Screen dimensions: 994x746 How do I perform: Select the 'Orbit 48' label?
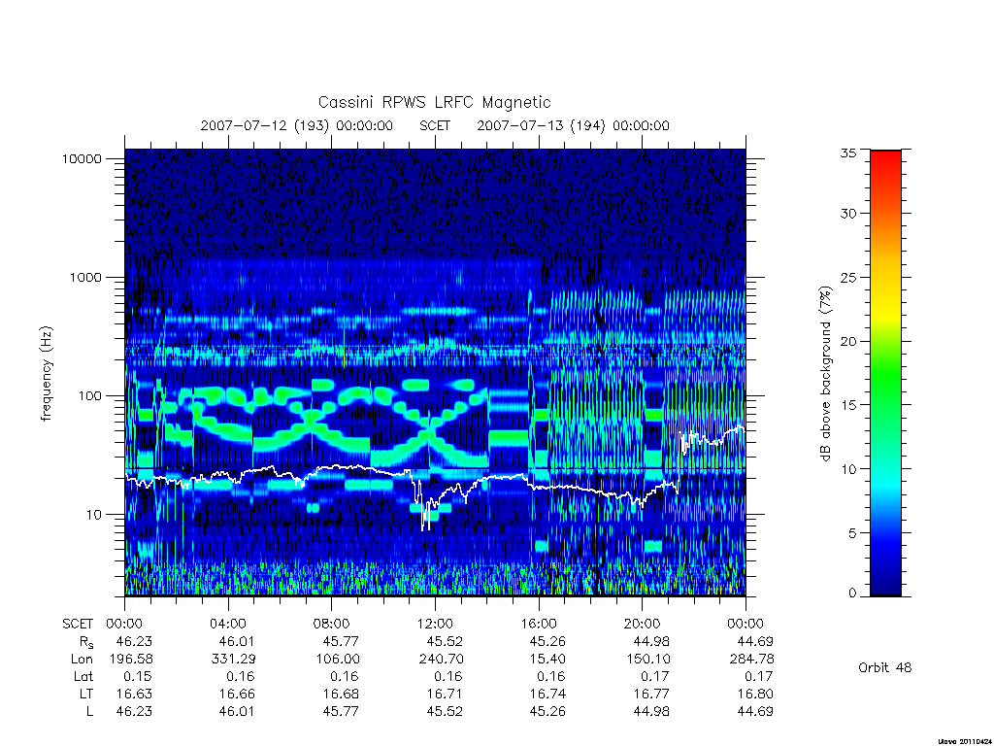point(885,667)
